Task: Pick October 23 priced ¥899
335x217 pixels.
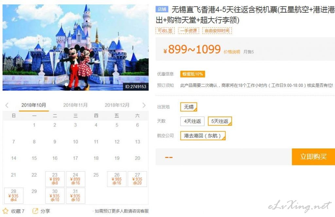Action: [x=55, y=179]
